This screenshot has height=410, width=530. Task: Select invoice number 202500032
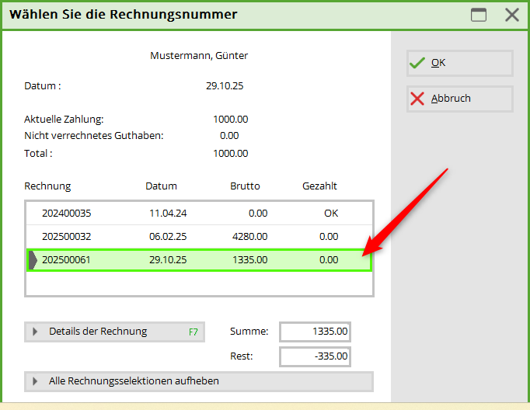point(67,236)
